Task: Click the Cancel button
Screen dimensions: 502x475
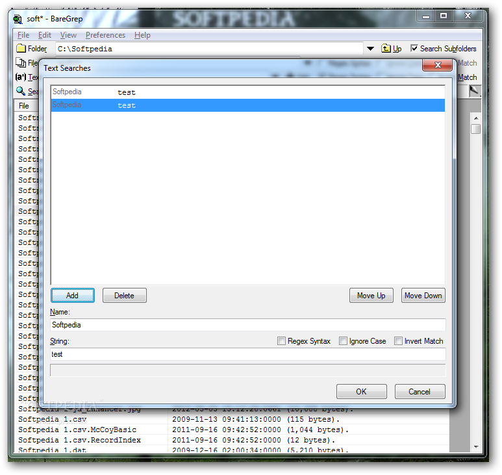Action: click(420, 391)
